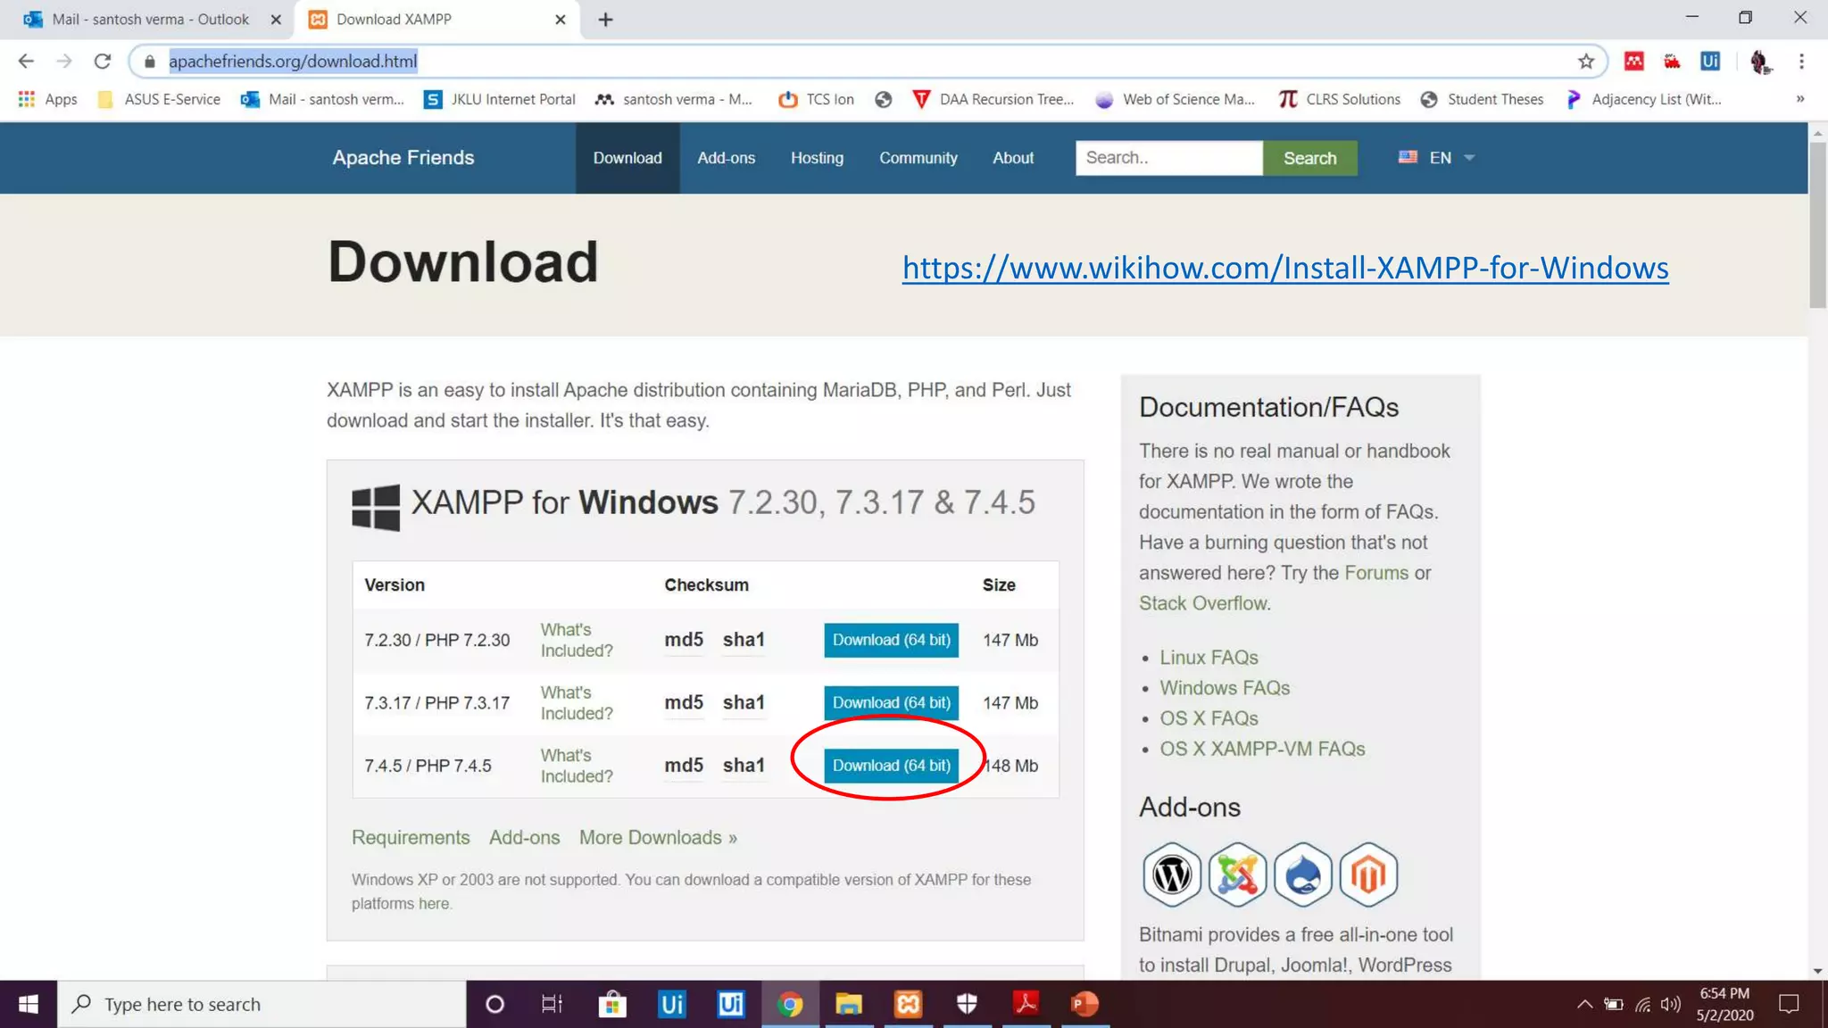Click the UiPath extension icon in the toolbar
Screen dimensions: 1828x1028
coord(1710,61)
